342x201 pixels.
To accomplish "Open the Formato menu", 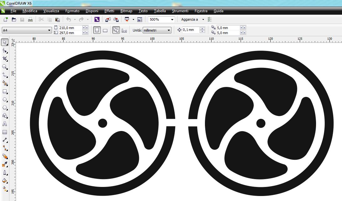I will pyautogui.click(x=72, y=11).
